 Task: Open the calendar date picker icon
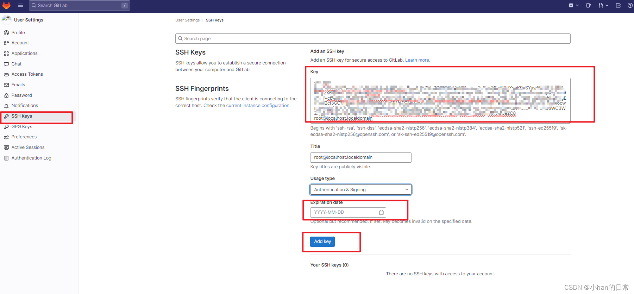(381, 212)
